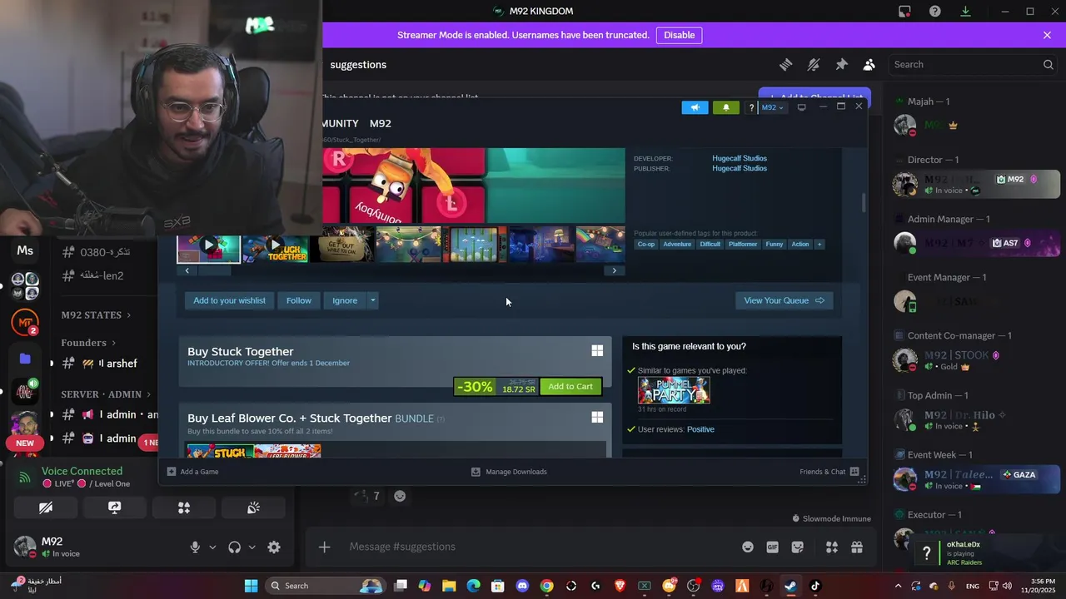Image resolution: width=1066 pixels, height=599 pixels.
Task: Open sticker picker in message bar
Action: pyautogui.click(x=798, y=547)
